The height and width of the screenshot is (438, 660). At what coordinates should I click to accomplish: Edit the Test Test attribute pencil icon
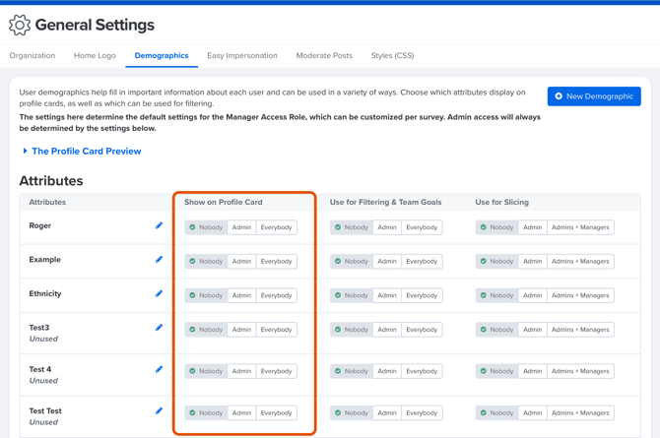[x=159, y=411]
